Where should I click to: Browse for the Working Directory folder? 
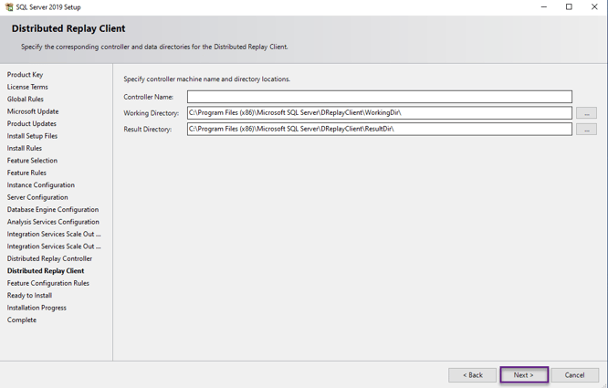coord(586,113)
